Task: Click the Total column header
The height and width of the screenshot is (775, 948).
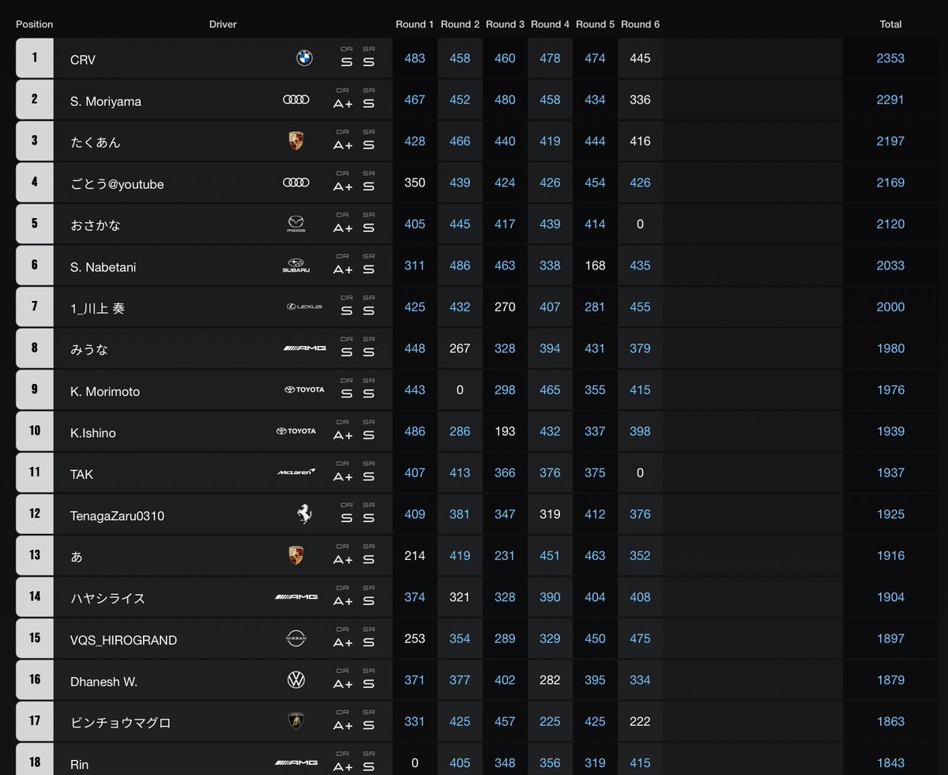Action: coord(890,24)
